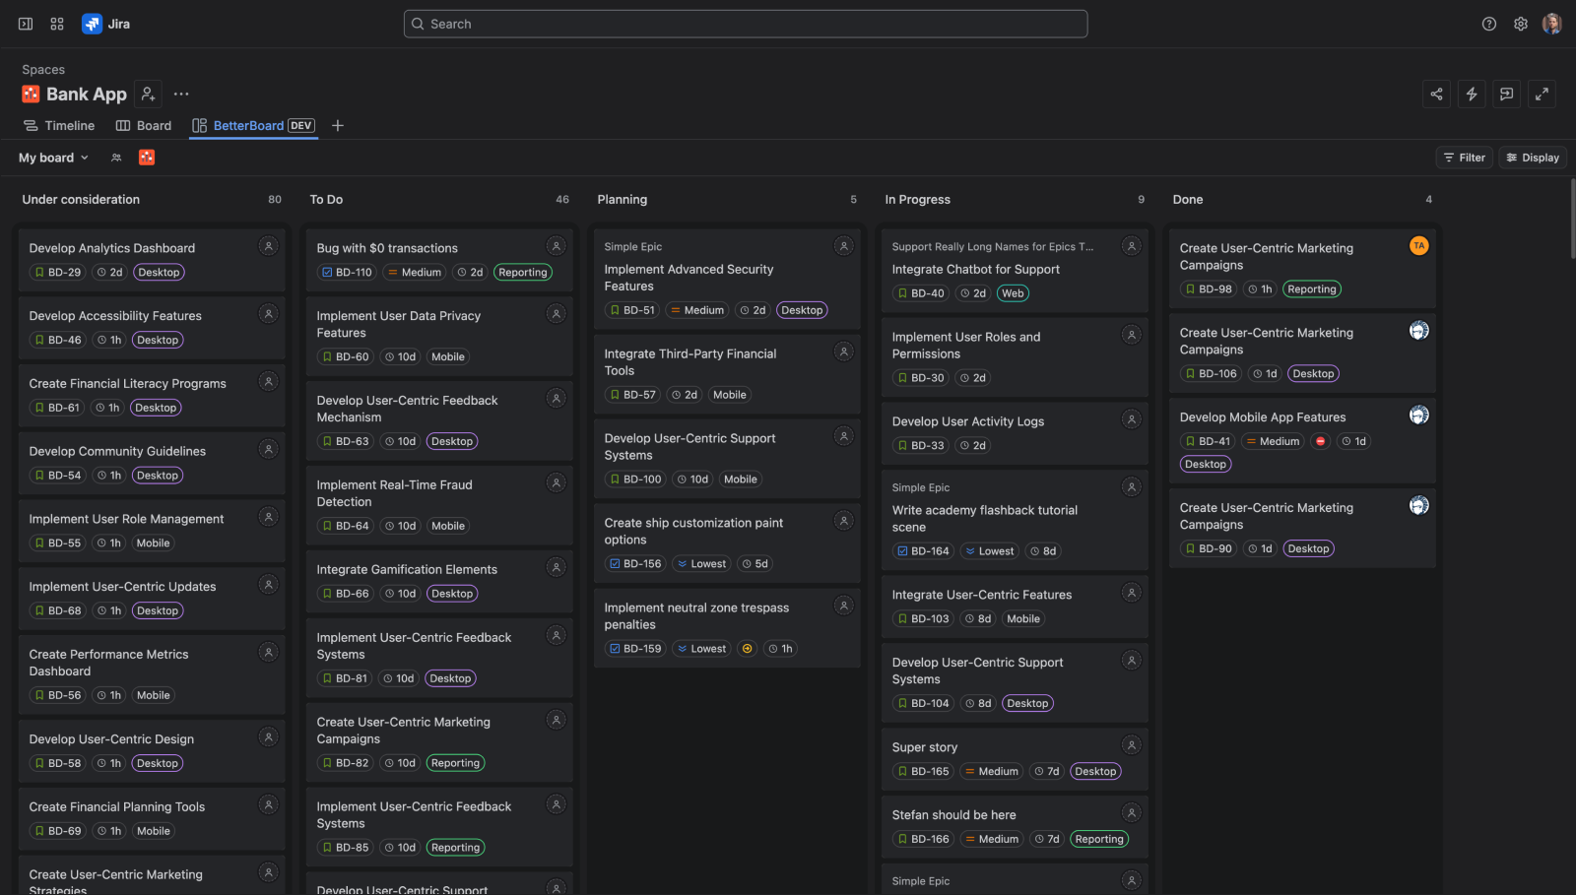Screen dimensions: 1576x895
Task: Open the Help question mark icon
Action: click(1489, 24)
